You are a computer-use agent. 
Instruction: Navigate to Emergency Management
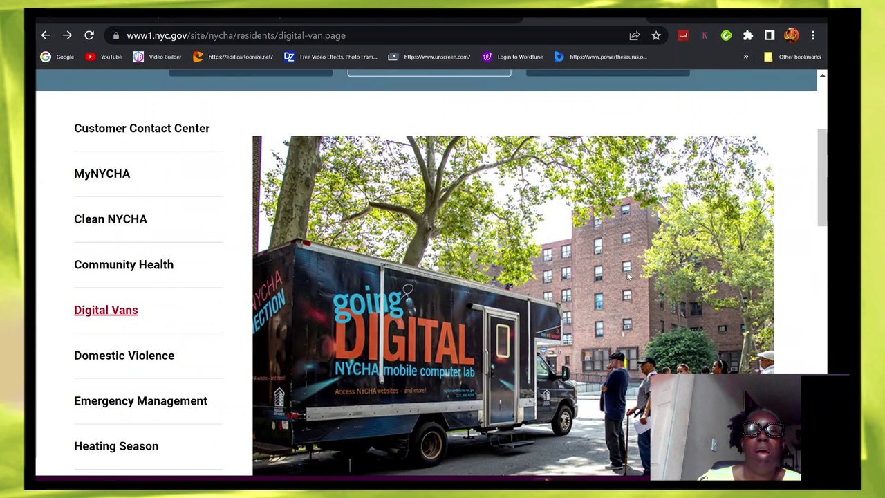140,401
